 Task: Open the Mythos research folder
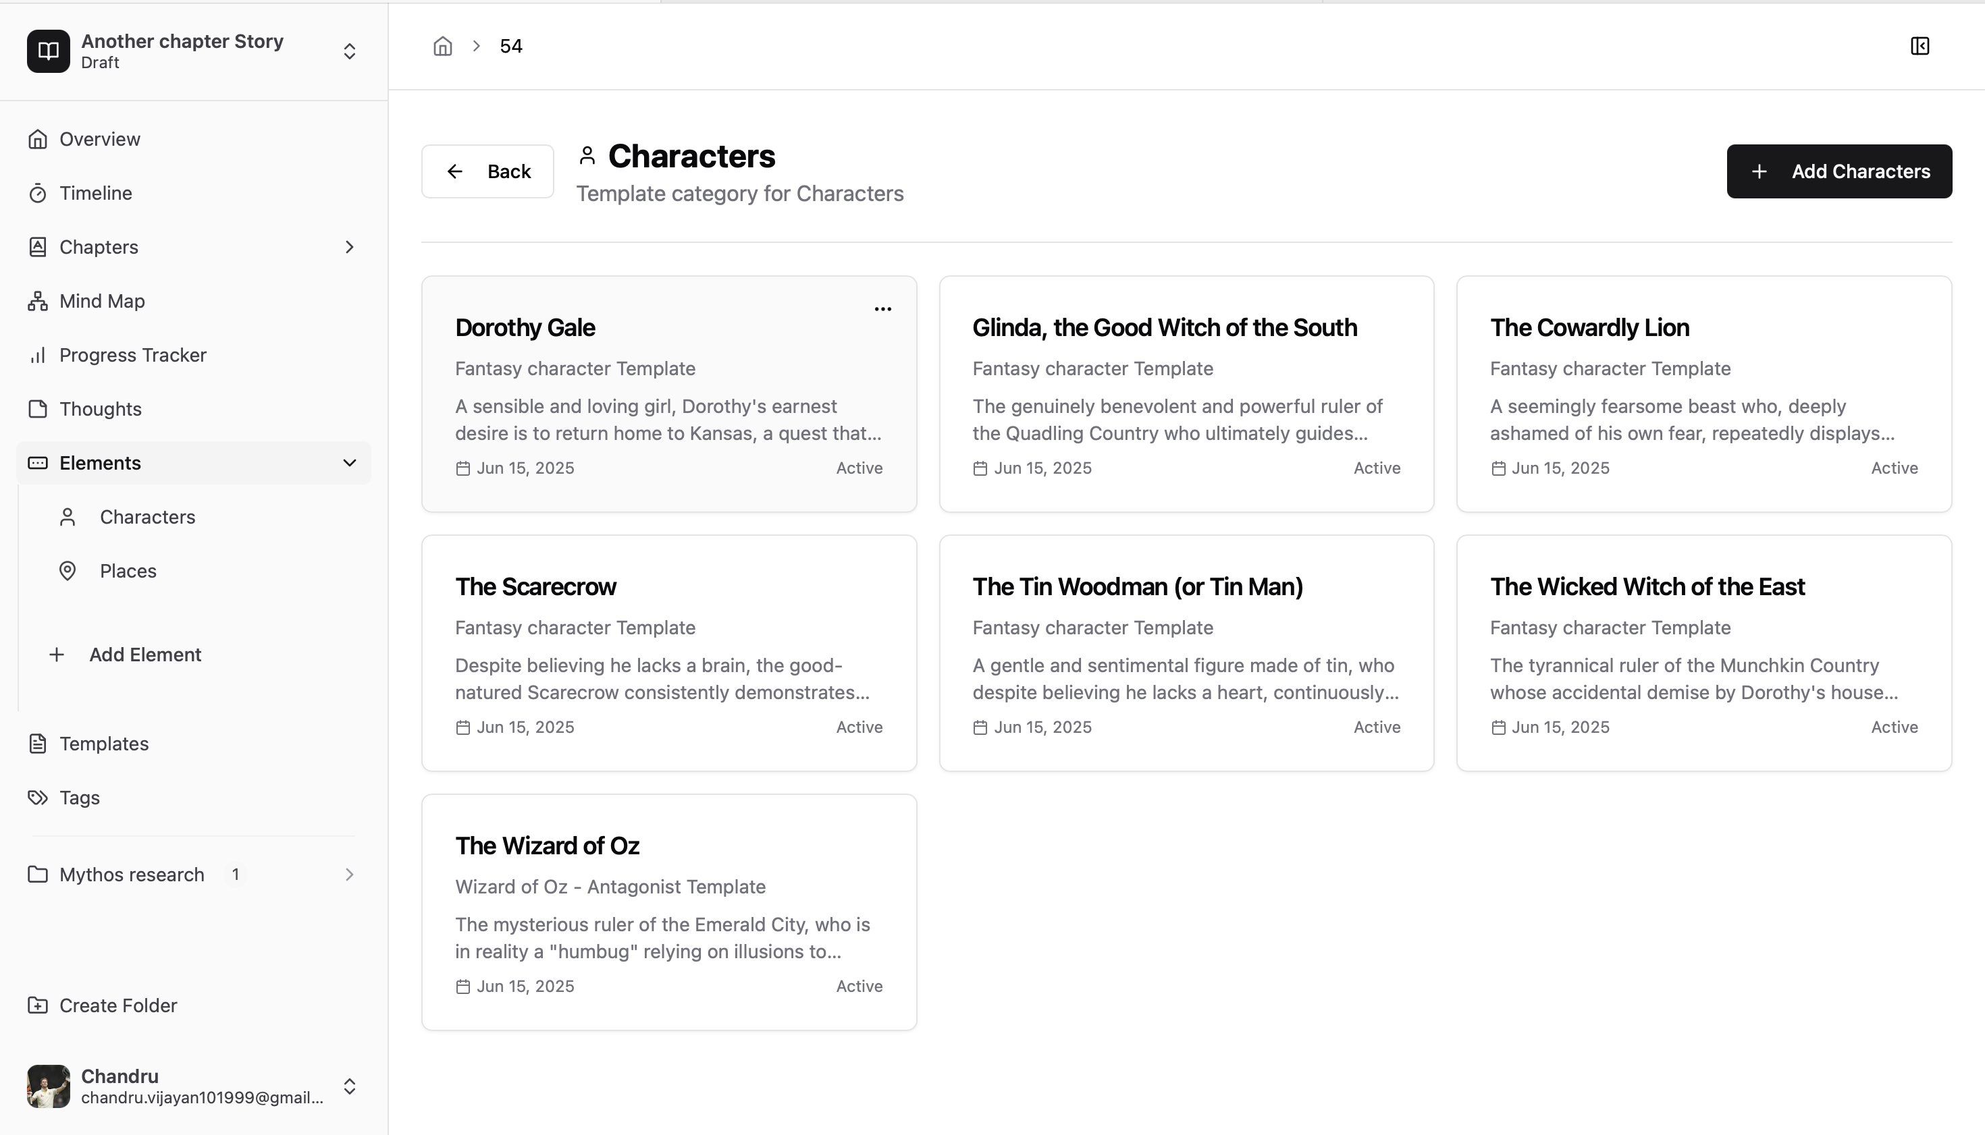pos(193,875)
